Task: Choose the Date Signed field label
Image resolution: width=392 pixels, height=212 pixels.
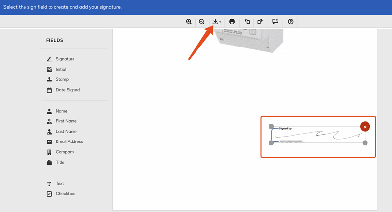Action: [x=68, y=90]
